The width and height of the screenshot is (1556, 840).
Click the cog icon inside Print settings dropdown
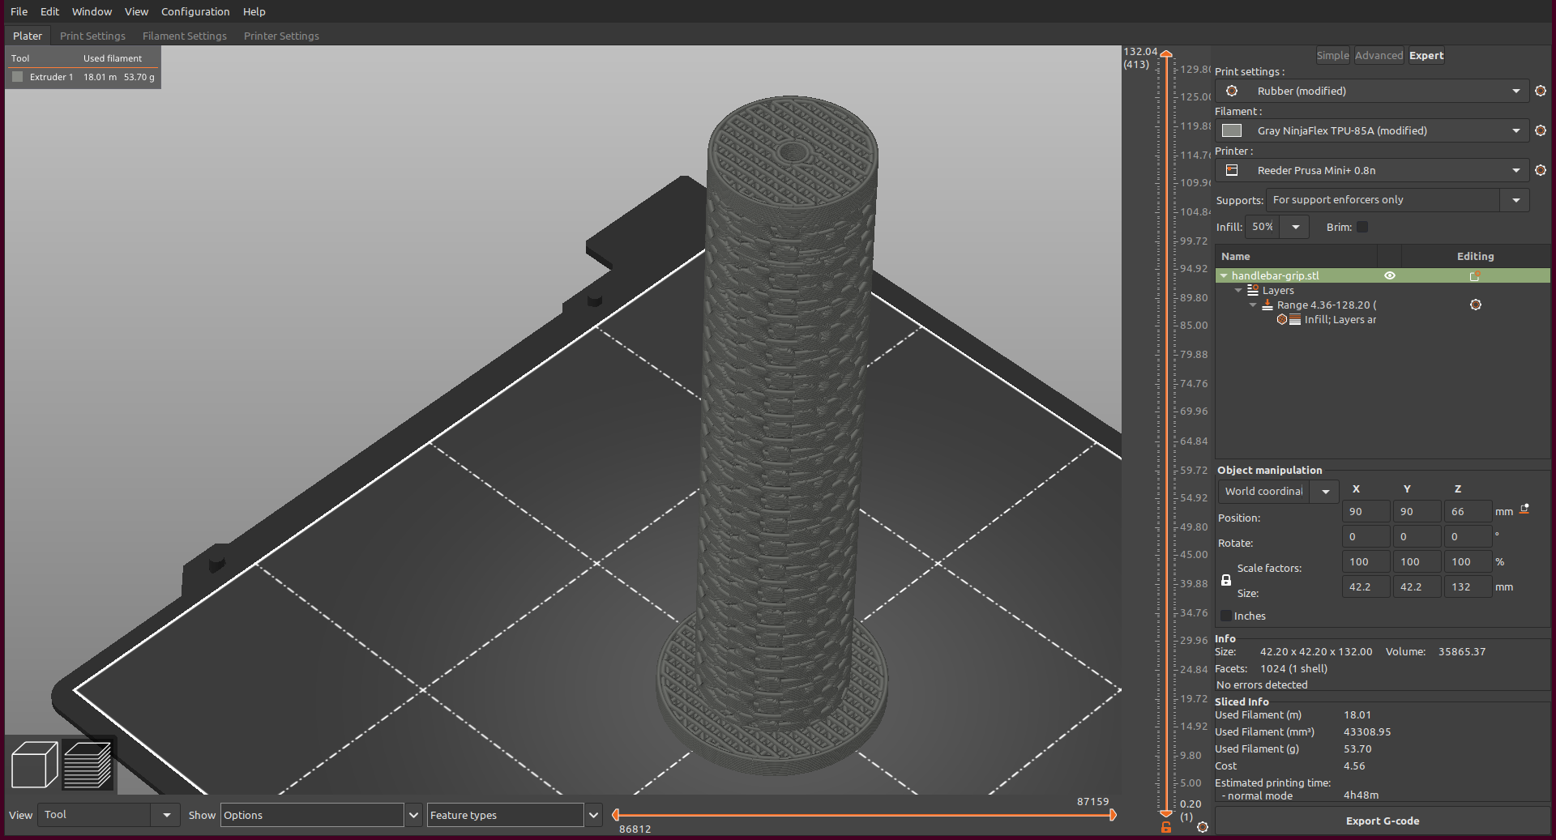tap(1232, 91)
